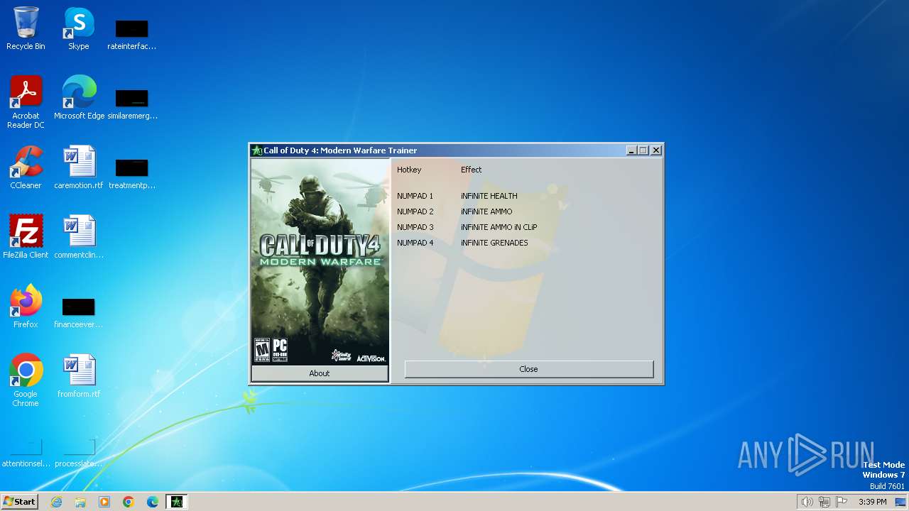Viewport: 909px width, 511px height.
Task: Select the Skype desktop shortcut
Action: tap(79, 28)
